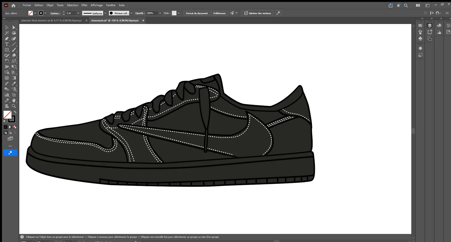
Task: Activate the Type (T) tool
Action: (7, 44)
